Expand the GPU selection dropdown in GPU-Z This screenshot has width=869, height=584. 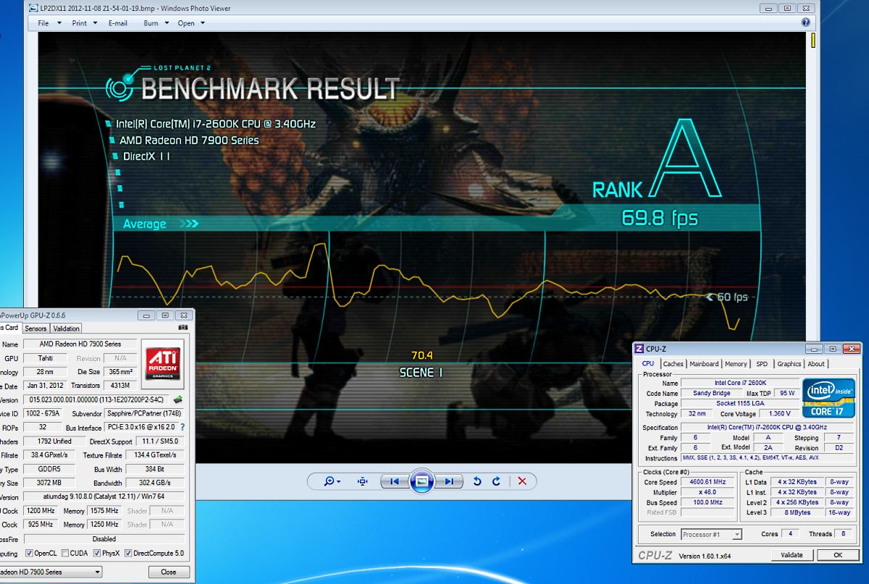tap(98, 572)
